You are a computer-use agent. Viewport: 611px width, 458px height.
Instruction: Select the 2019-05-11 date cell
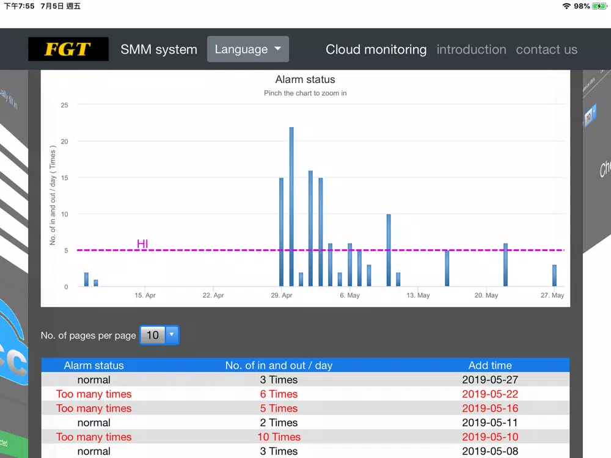pos(490,423)
